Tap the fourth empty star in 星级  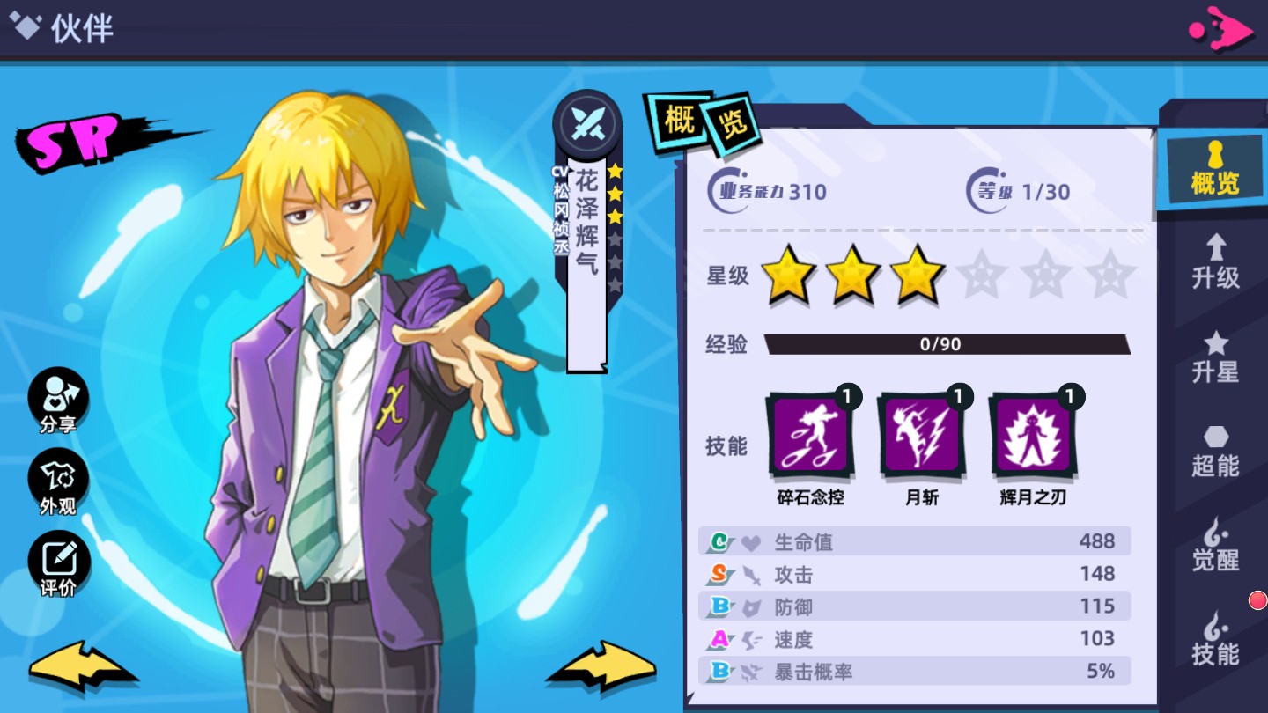[983, 275]
